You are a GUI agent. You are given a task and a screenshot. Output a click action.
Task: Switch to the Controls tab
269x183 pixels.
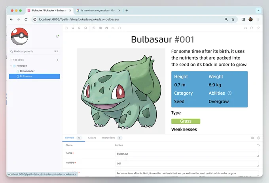74,138
